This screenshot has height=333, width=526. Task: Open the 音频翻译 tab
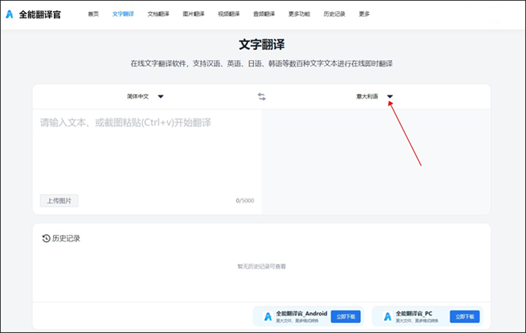click(x=264, y=14)
